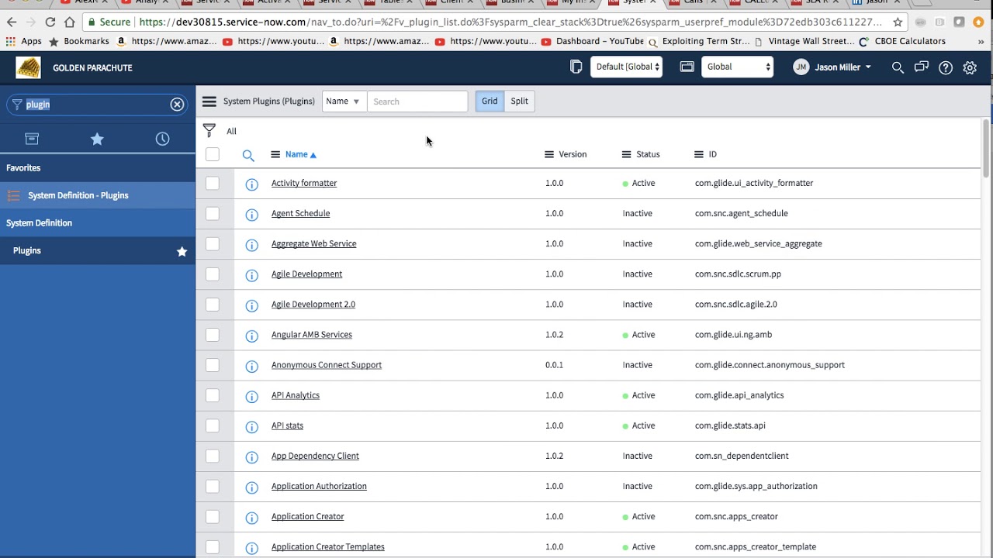
Task: Open the Application Creator Templates link
Action: [x=328, y=547]
